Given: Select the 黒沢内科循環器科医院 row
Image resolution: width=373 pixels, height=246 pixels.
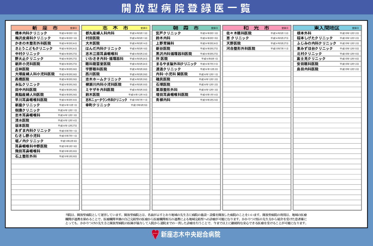Looking at the screenshot, I should 186,54.
